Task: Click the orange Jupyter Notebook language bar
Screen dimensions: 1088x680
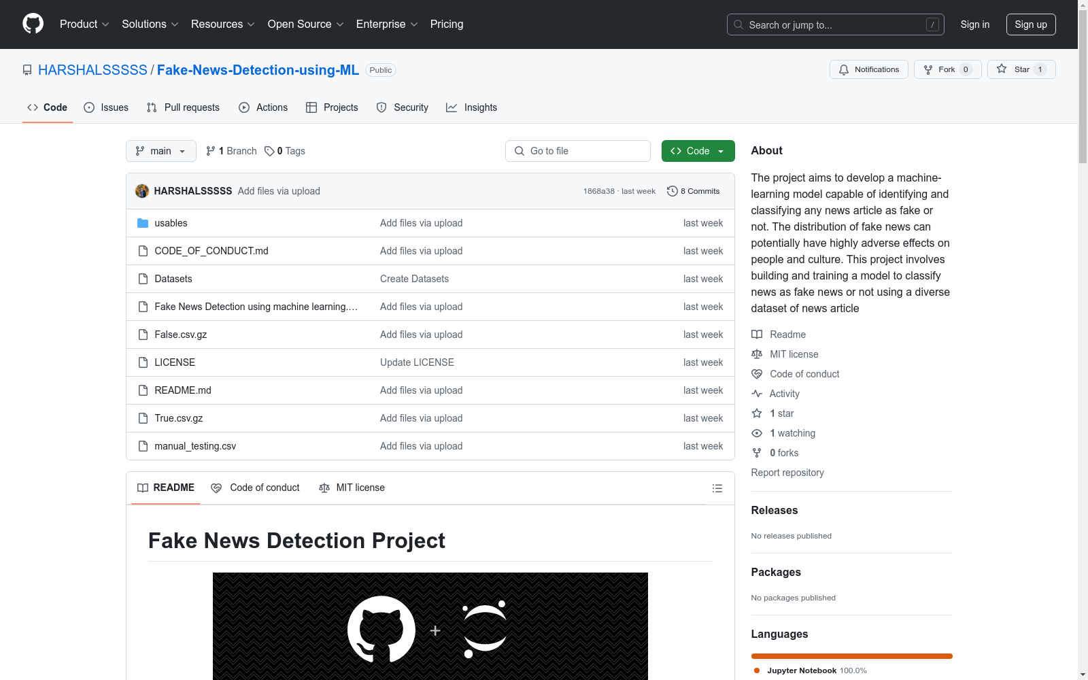Action: click(852, 656)
